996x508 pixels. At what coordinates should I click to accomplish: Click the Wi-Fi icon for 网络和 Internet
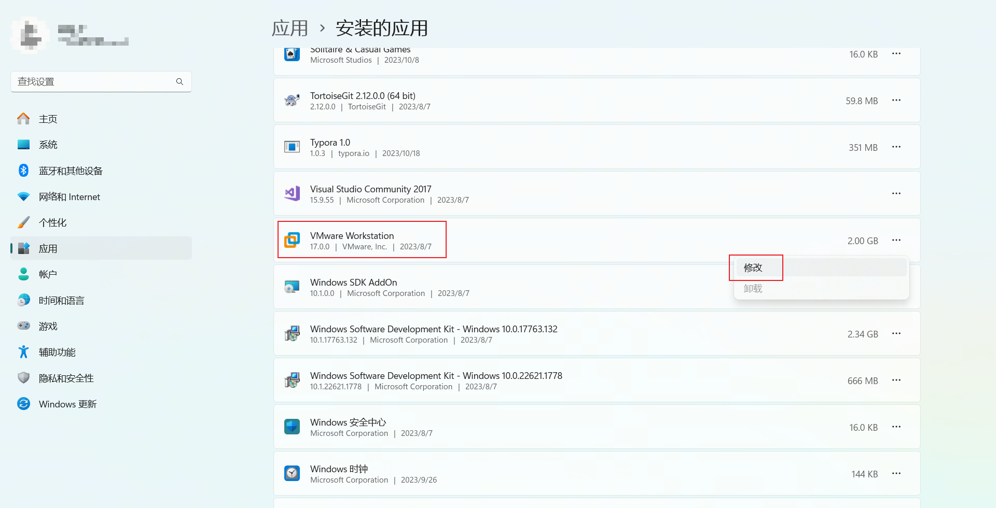click(23, 196)
